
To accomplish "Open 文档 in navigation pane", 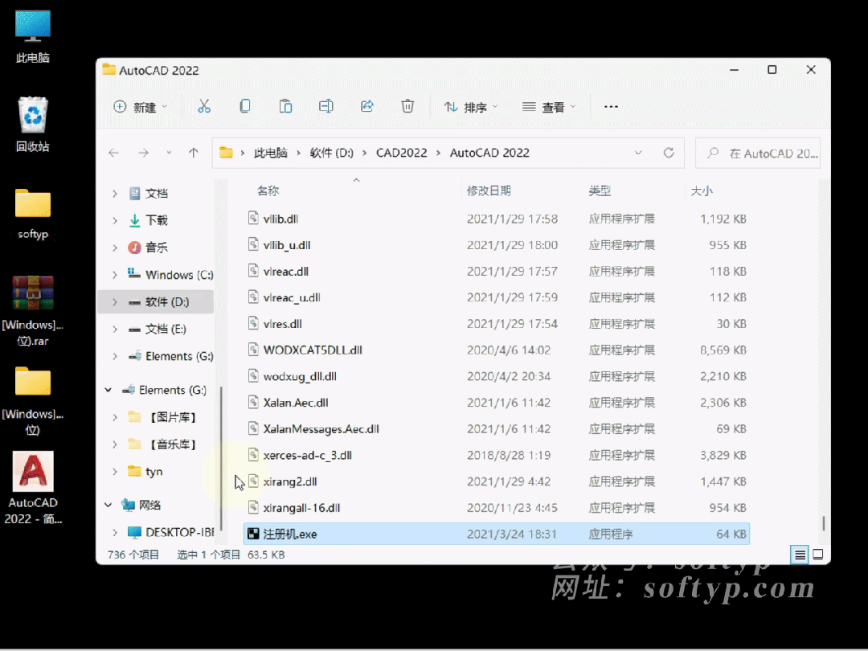I will 156,193.
